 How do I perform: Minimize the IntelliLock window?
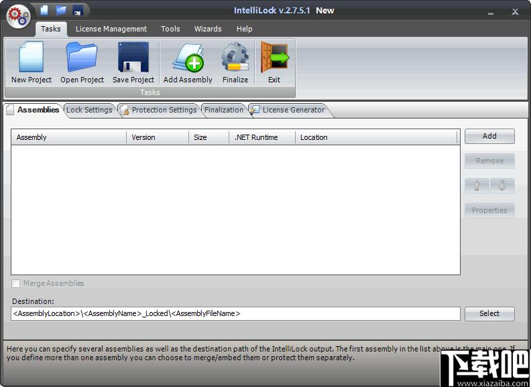(x=491, y=13)
